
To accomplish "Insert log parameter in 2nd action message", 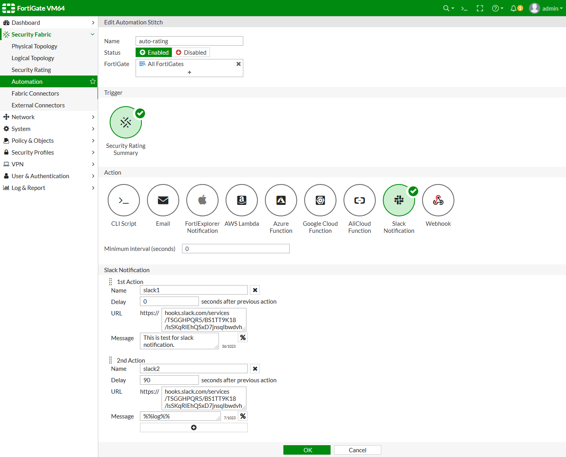I will click(x=243, y=416).
